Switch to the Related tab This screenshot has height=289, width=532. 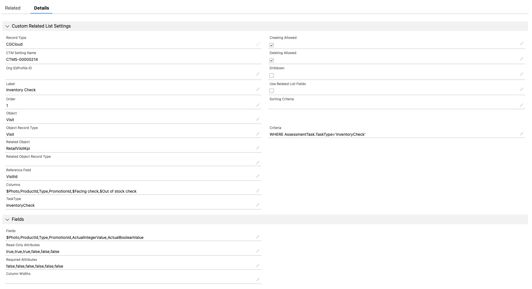pos(12,8)
